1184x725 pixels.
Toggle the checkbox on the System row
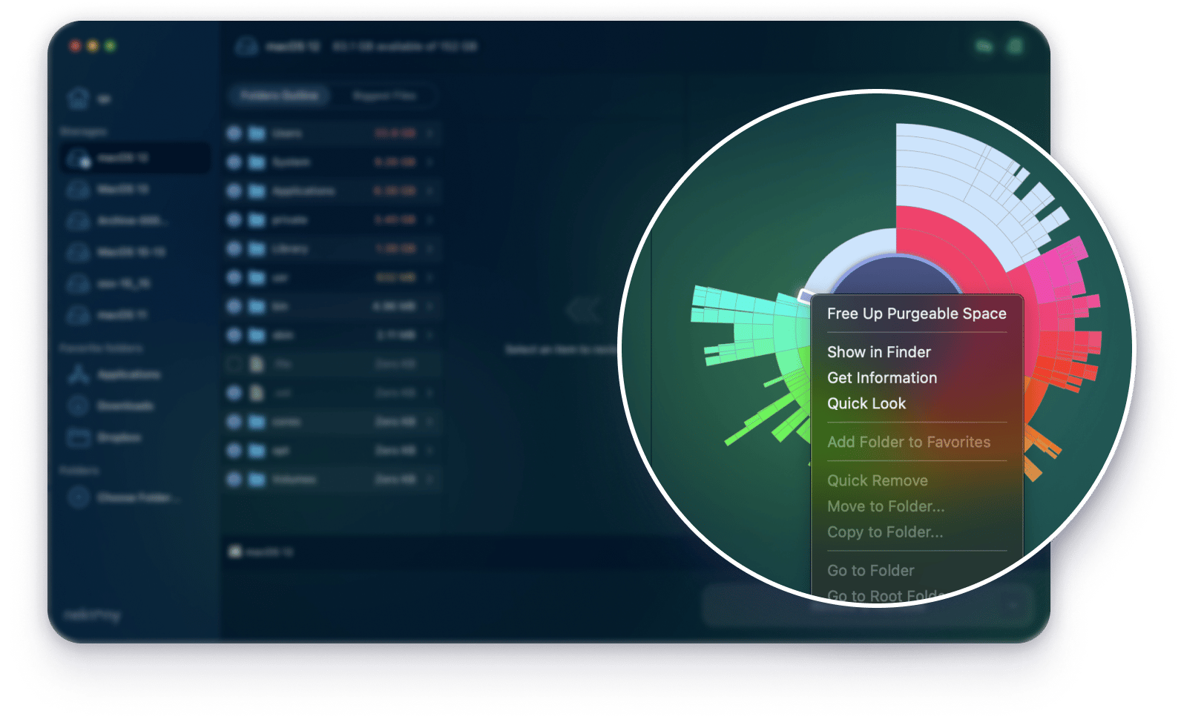coord(234,162)
